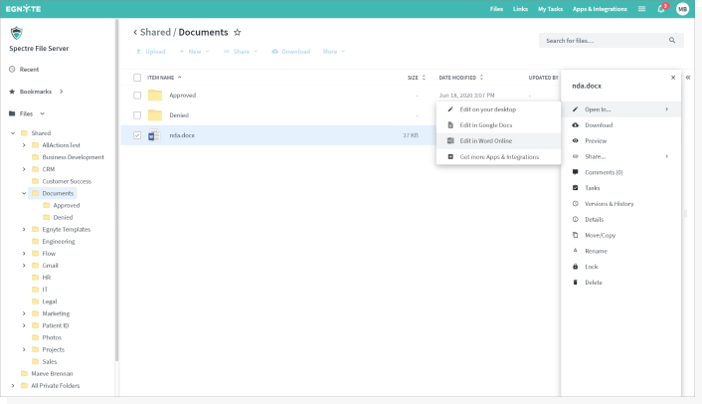Click the search magnifier icon
Screen dimensions: 702x404
(672, 41)
